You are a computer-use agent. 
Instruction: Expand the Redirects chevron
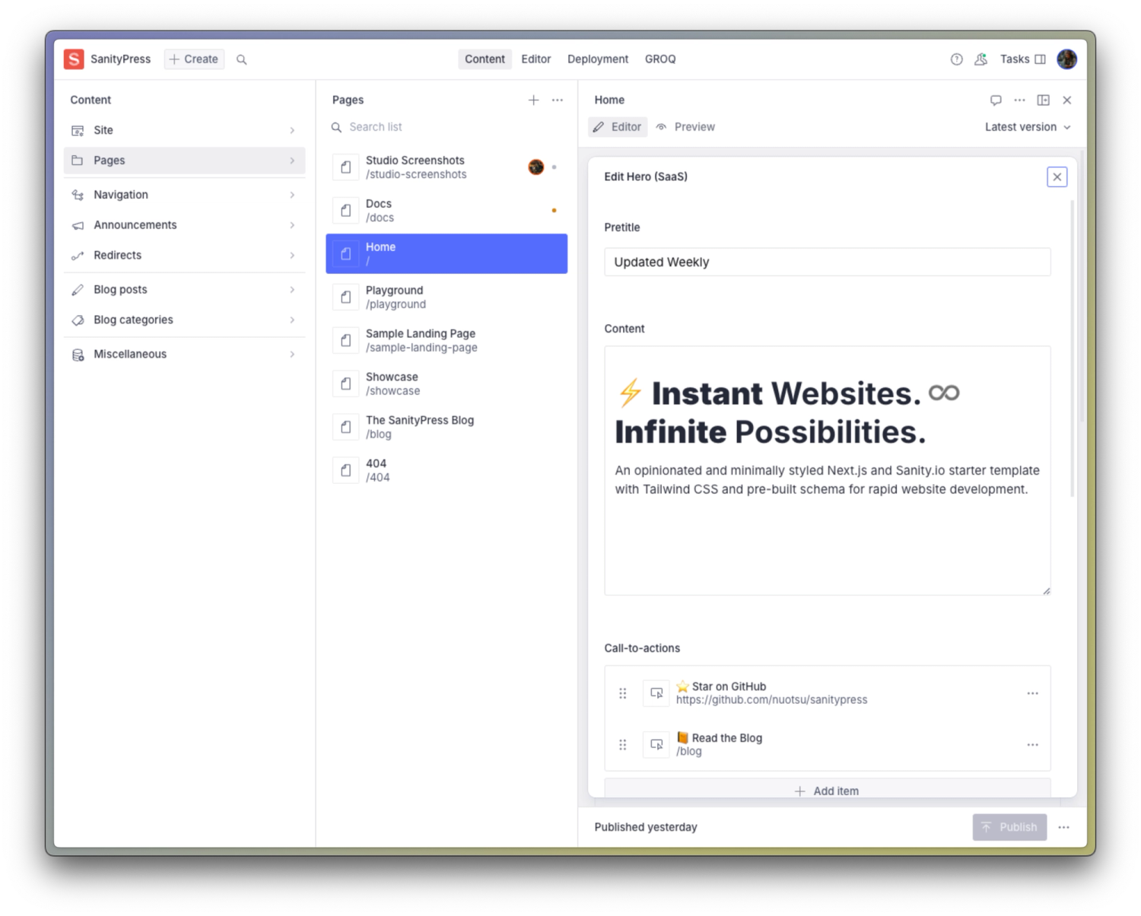(x=292, y=256)
